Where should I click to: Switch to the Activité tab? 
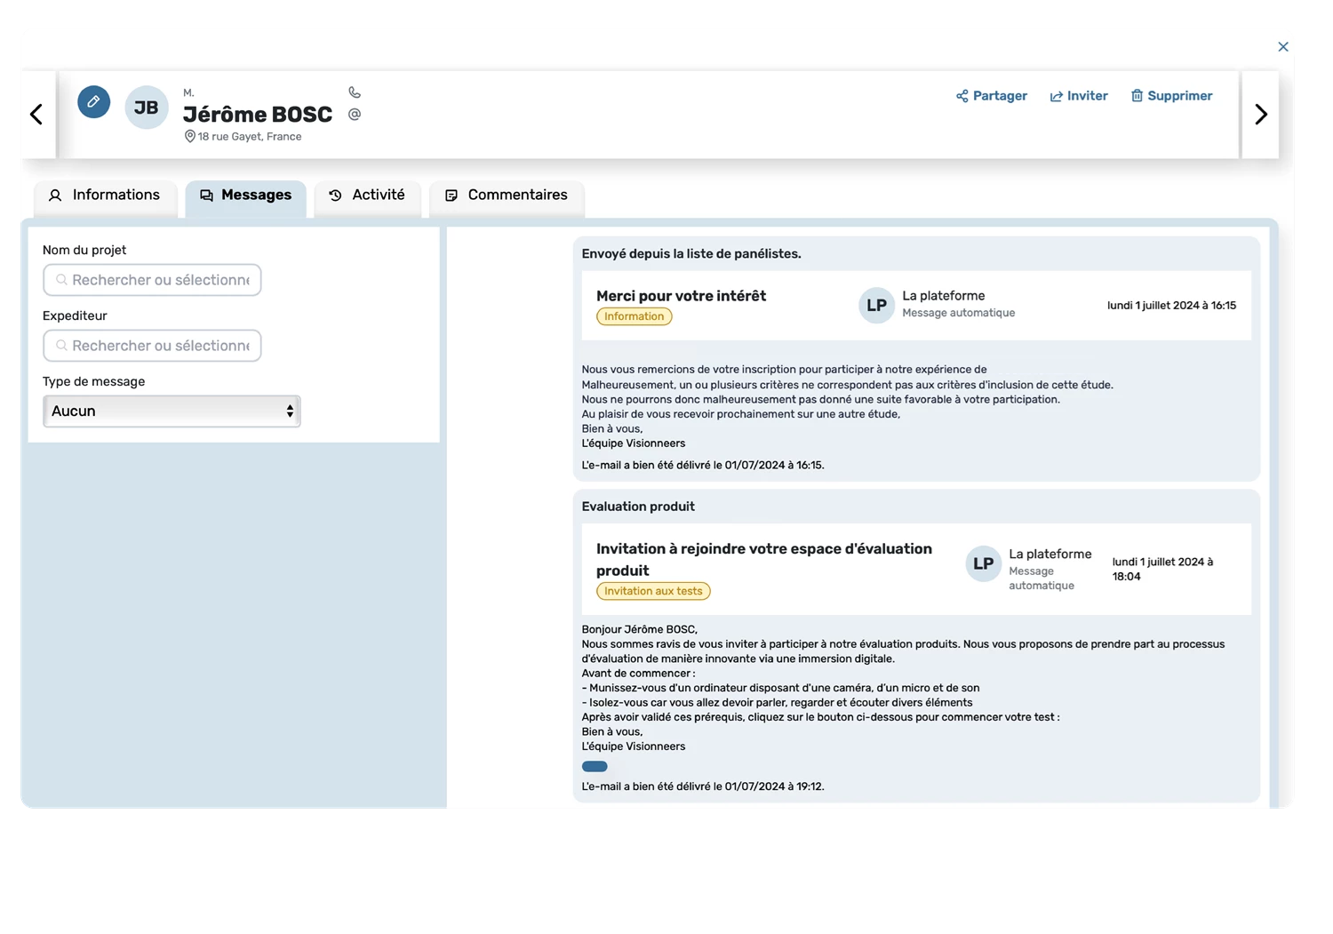click(367, 196)
